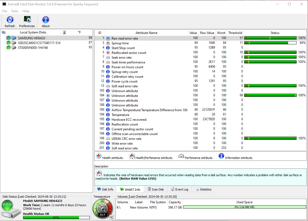Toggle the °C temperature unit button
Viewport: 308px width, 221px height.
(112, 217)
